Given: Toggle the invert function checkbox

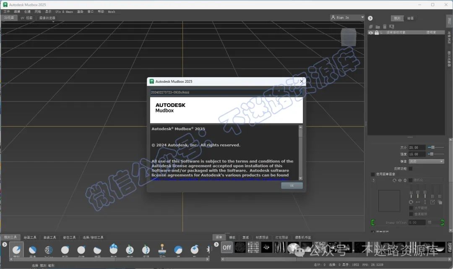Looking at the screenshot, I should [x=411, y=168].
